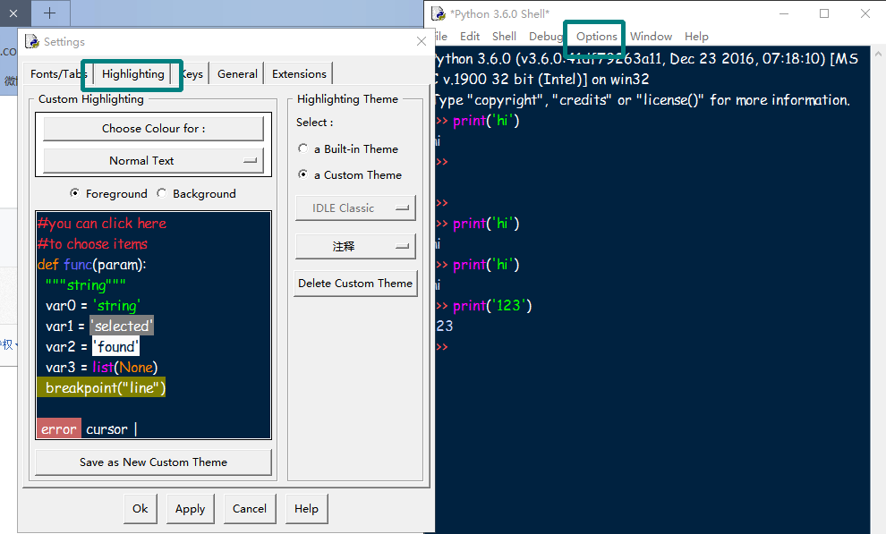Screen dimensions: 886x534
Task: Open the Shell menu in Python Shell
Action: coord(504,37)
